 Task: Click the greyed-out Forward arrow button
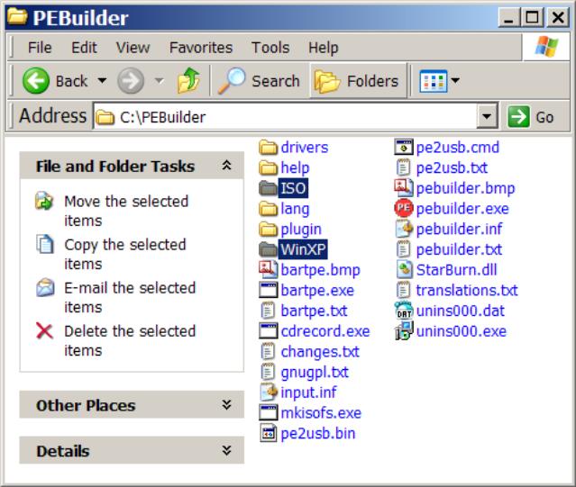pyautogui.click(x=131, y=81)
